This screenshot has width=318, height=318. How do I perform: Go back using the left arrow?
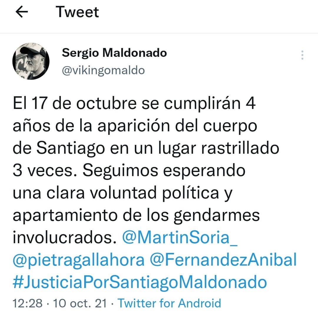(22, 12)
